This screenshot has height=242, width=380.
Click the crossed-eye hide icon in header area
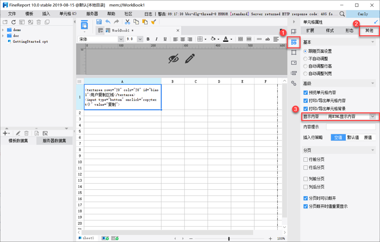pyautogui.click(x=173, y=58)
